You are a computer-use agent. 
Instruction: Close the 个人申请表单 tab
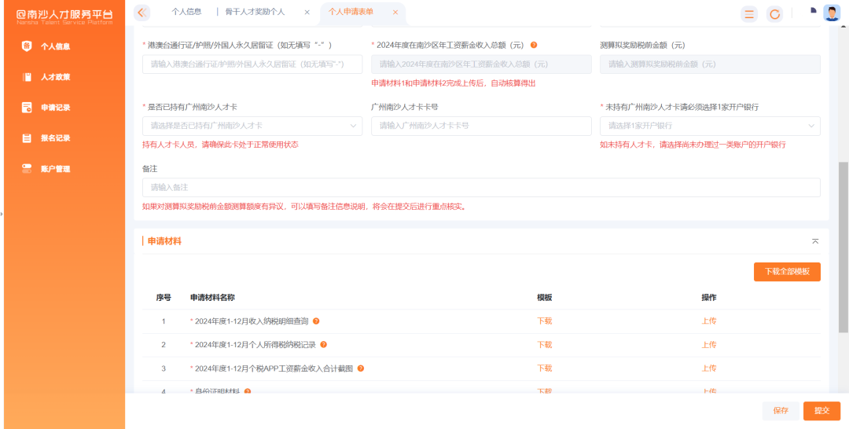point(395,13)
